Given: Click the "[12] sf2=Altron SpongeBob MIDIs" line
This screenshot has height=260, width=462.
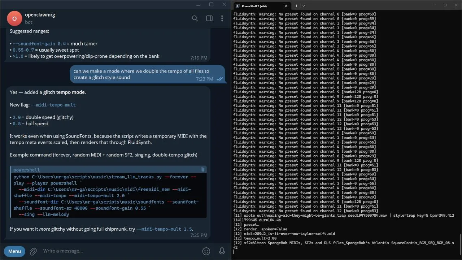Looking at the screenshot, I should coord(344,245).
